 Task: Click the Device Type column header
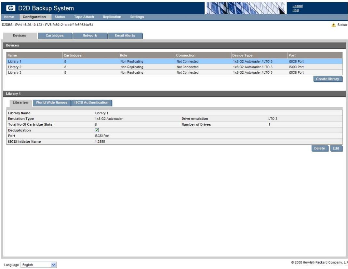click(259, 55)
